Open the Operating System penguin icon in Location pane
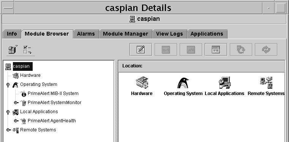289x142 pixels. point(183,83)
